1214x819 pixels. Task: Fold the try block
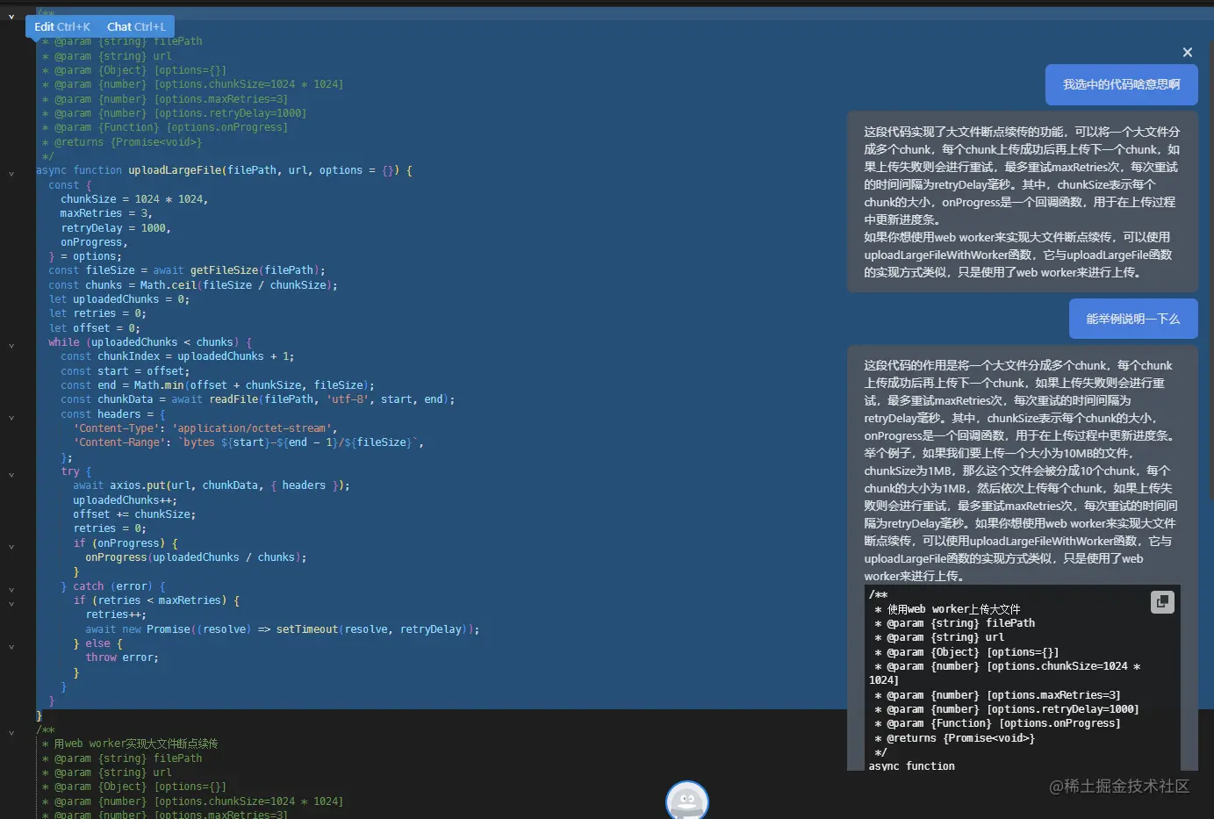[11, 475]
